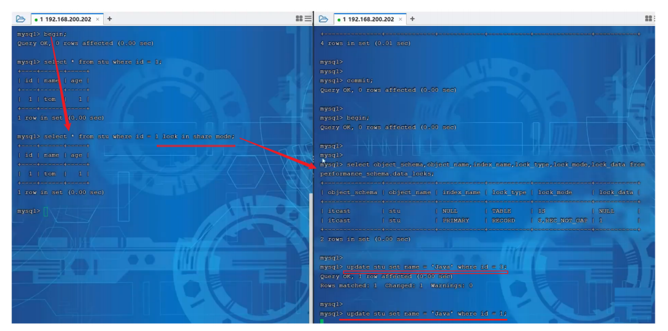Add a new tab in right pane
Image resolution: width=668 pixels, height=331 pixels.
pos(412,19)
